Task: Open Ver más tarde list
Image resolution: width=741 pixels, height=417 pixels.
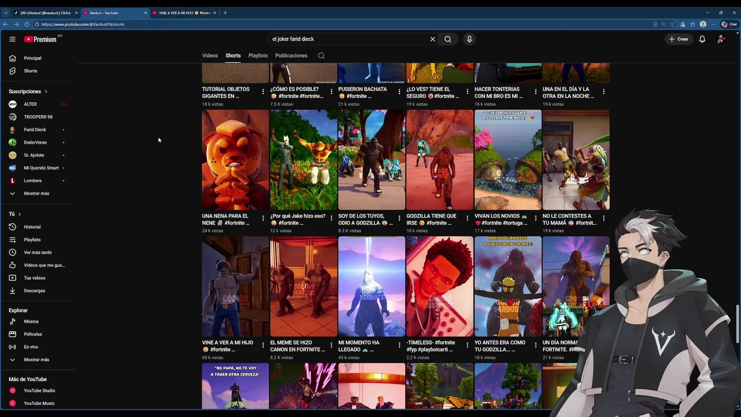Action: [x=38, y=253]
